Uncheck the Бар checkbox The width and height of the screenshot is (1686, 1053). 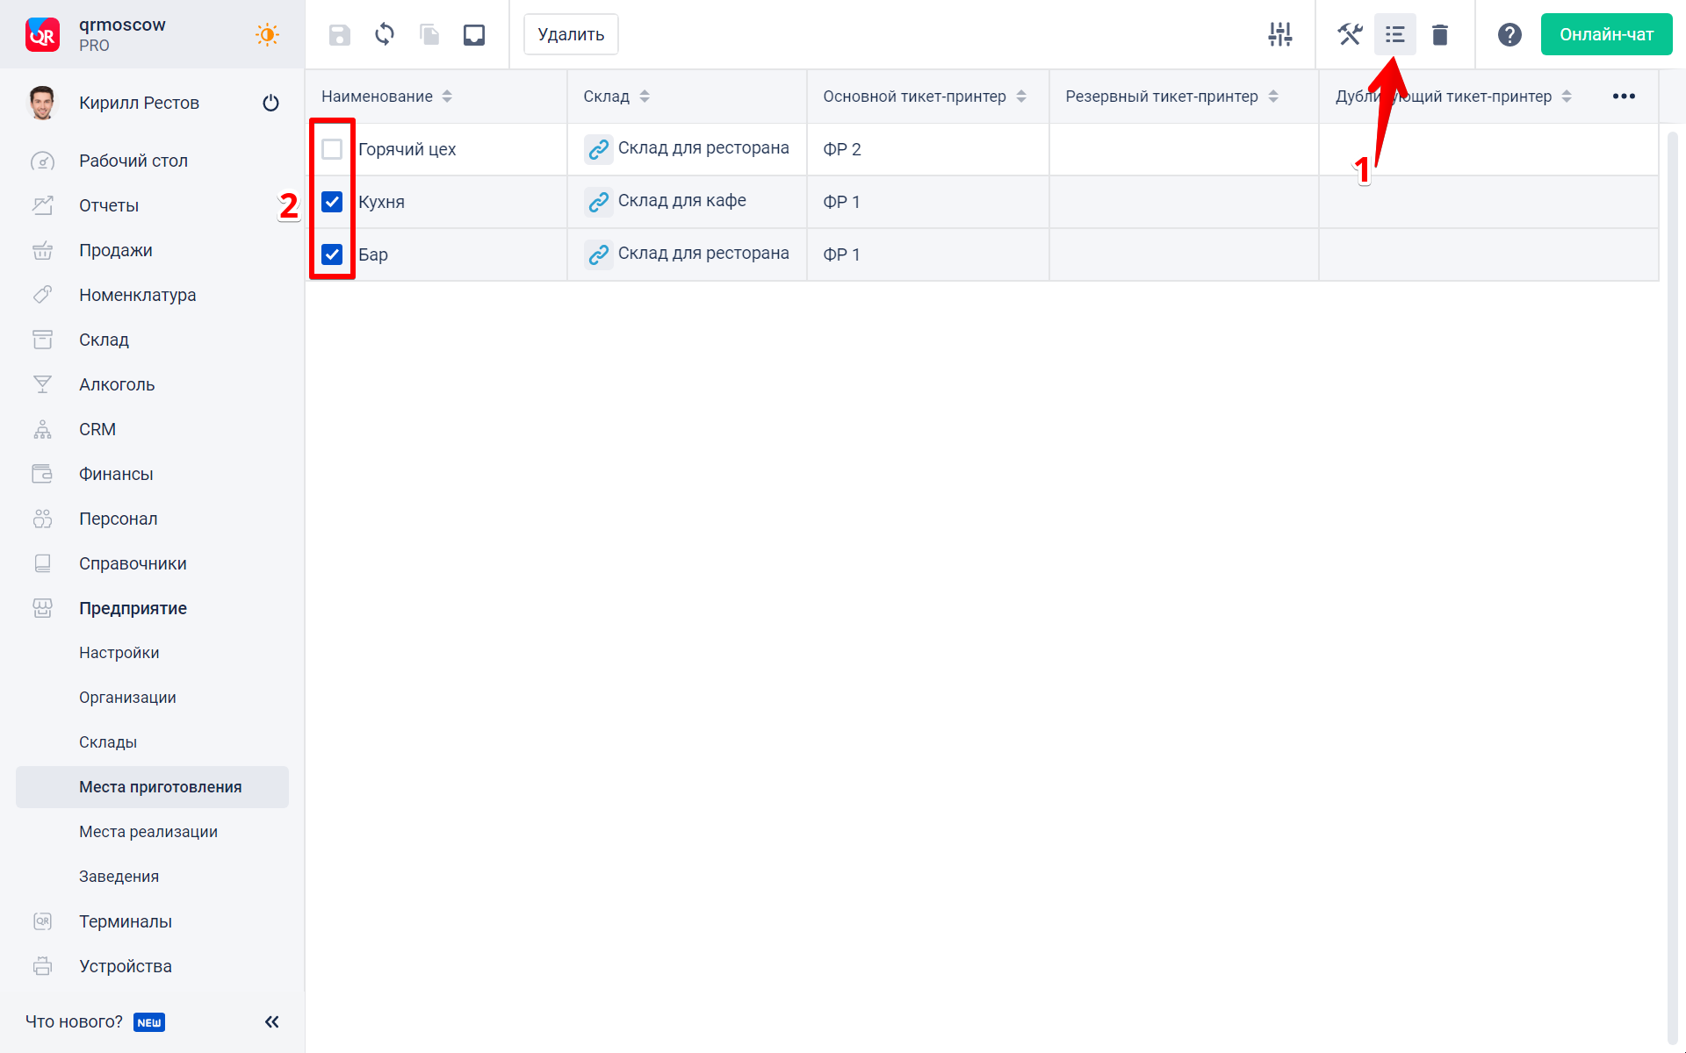[332, 254]
